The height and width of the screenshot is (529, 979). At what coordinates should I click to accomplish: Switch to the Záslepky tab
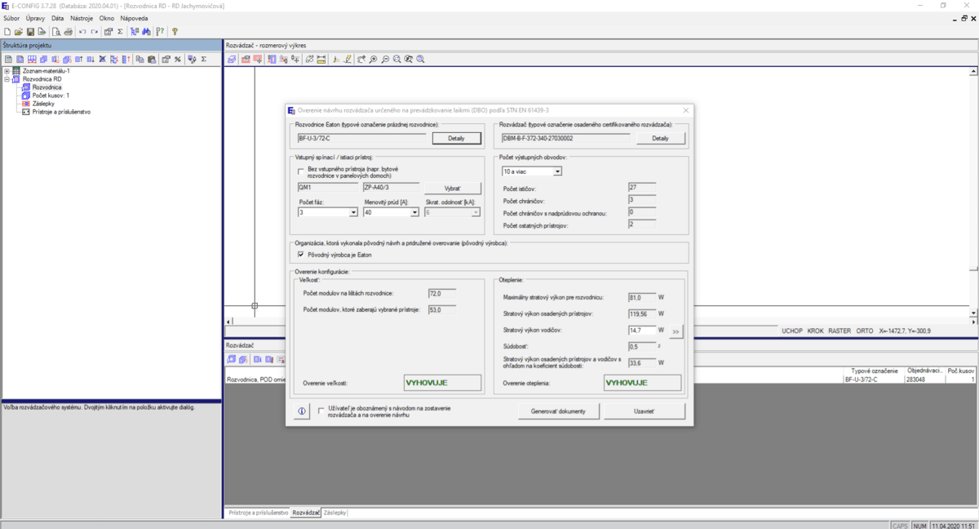point(334,513)
